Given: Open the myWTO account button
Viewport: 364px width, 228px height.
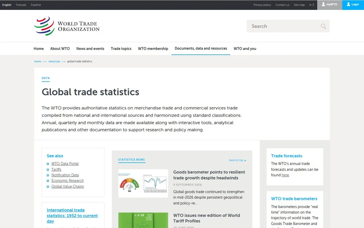Looking at the screenshot, I should [x=329, y=5].
